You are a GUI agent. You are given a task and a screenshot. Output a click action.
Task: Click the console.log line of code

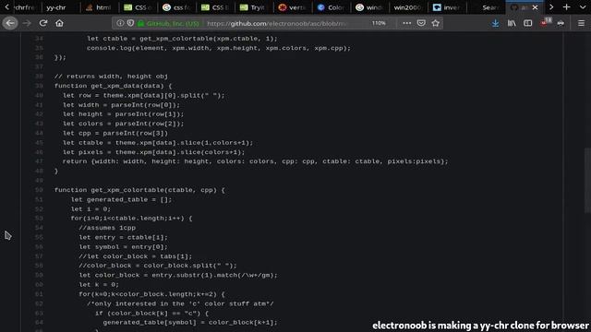[x=219, y=48]
